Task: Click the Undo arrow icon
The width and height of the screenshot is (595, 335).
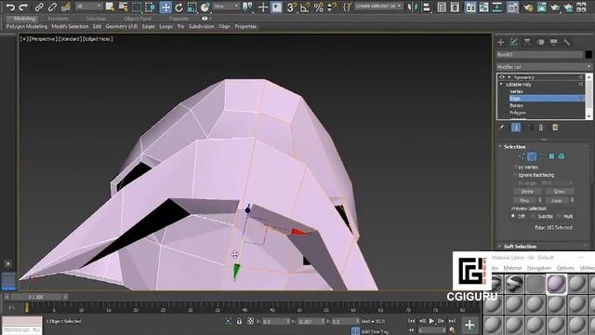Action: click(x=10, y=7)
